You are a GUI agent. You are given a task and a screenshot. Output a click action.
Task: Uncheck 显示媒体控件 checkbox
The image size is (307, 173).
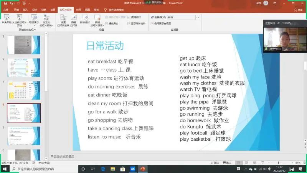(x=129, y=23)
